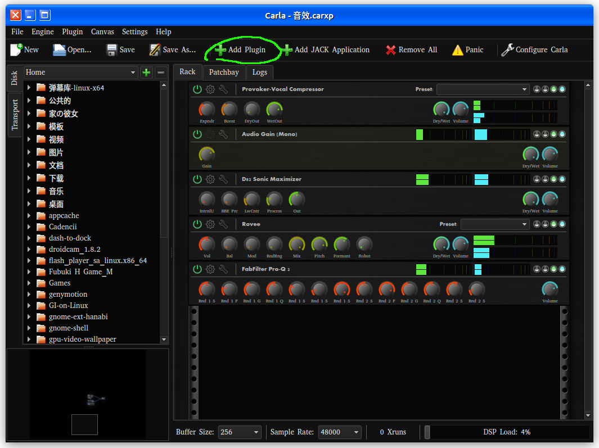Switch to the Patchbay tab
The width and height of the screenshot is (599, 448).
224,72
